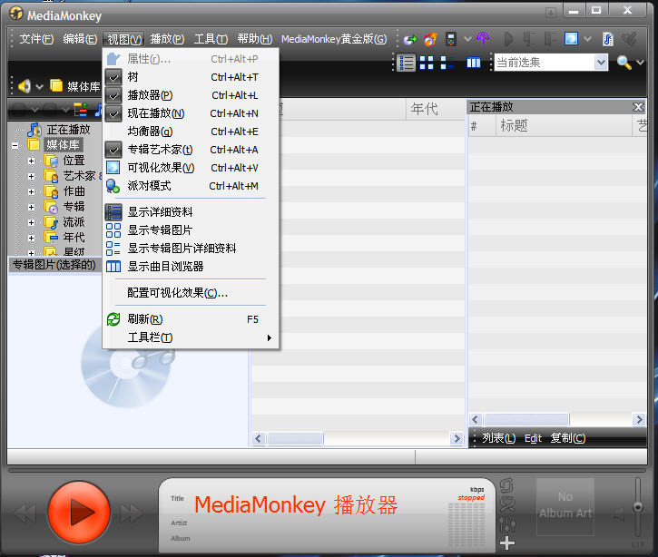This screenshot has width=658, height=557.
Task: Open 配置可视化效果(C)... menu entry
Action: coord(191,293)
